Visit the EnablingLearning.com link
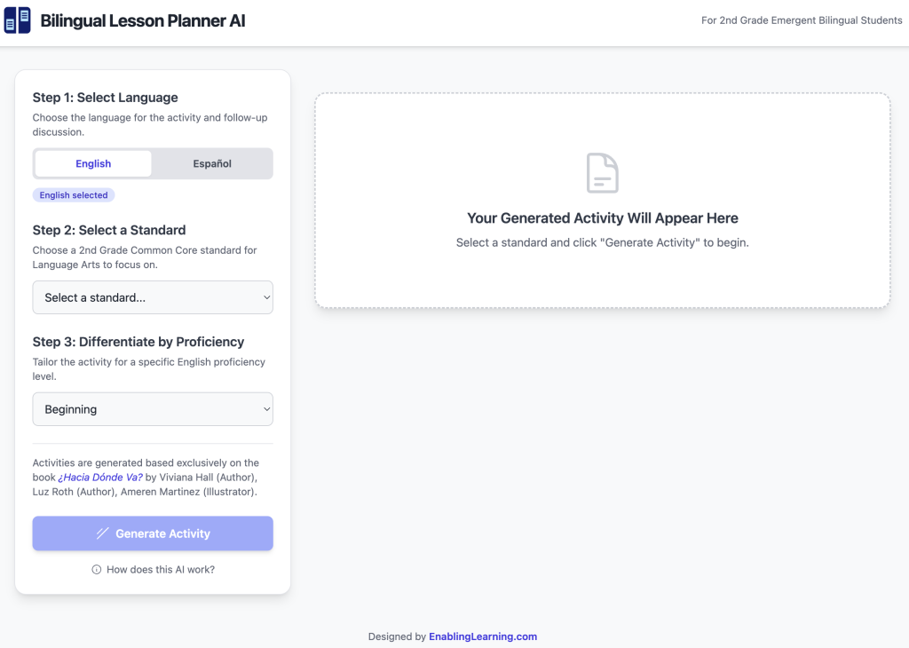909x648 pixels. click(x=483, y=636)
